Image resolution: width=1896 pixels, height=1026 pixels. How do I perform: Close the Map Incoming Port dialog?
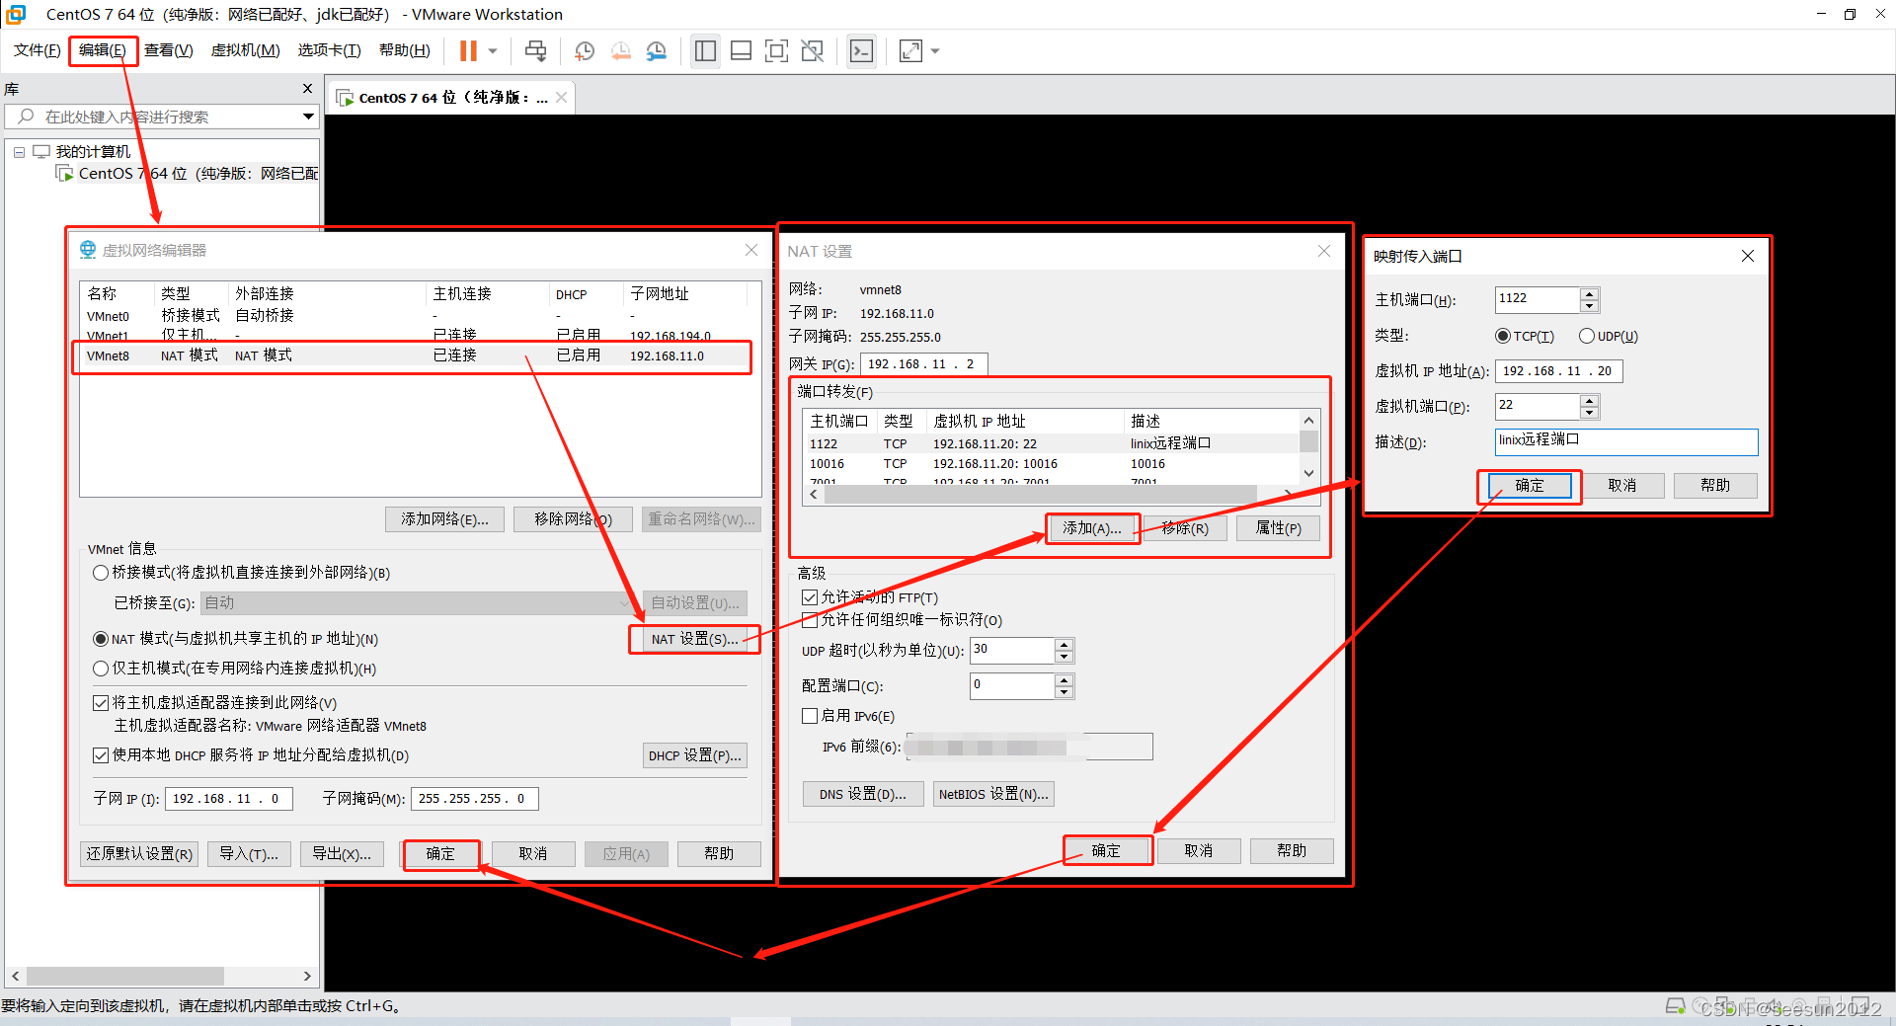coord(1748,256)
